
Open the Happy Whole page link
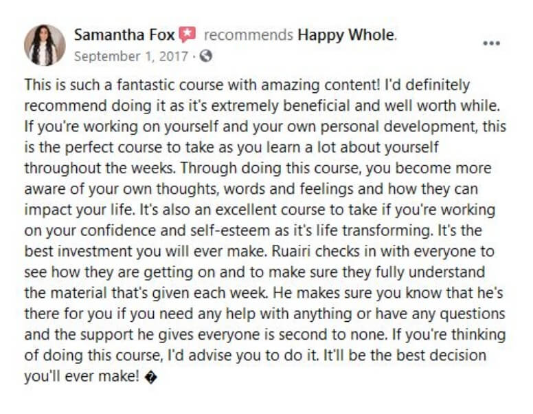click(x=346, y=35)
